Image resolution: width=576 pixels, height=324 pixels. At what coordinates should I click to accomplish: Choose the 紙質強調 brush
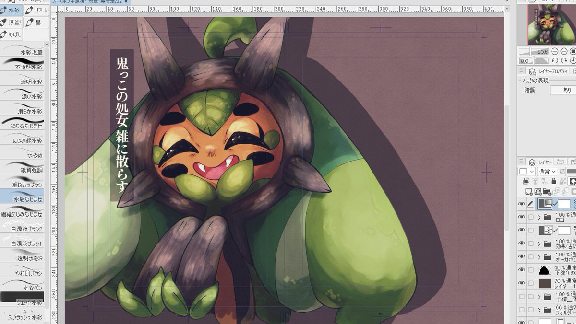coord(22,167)
